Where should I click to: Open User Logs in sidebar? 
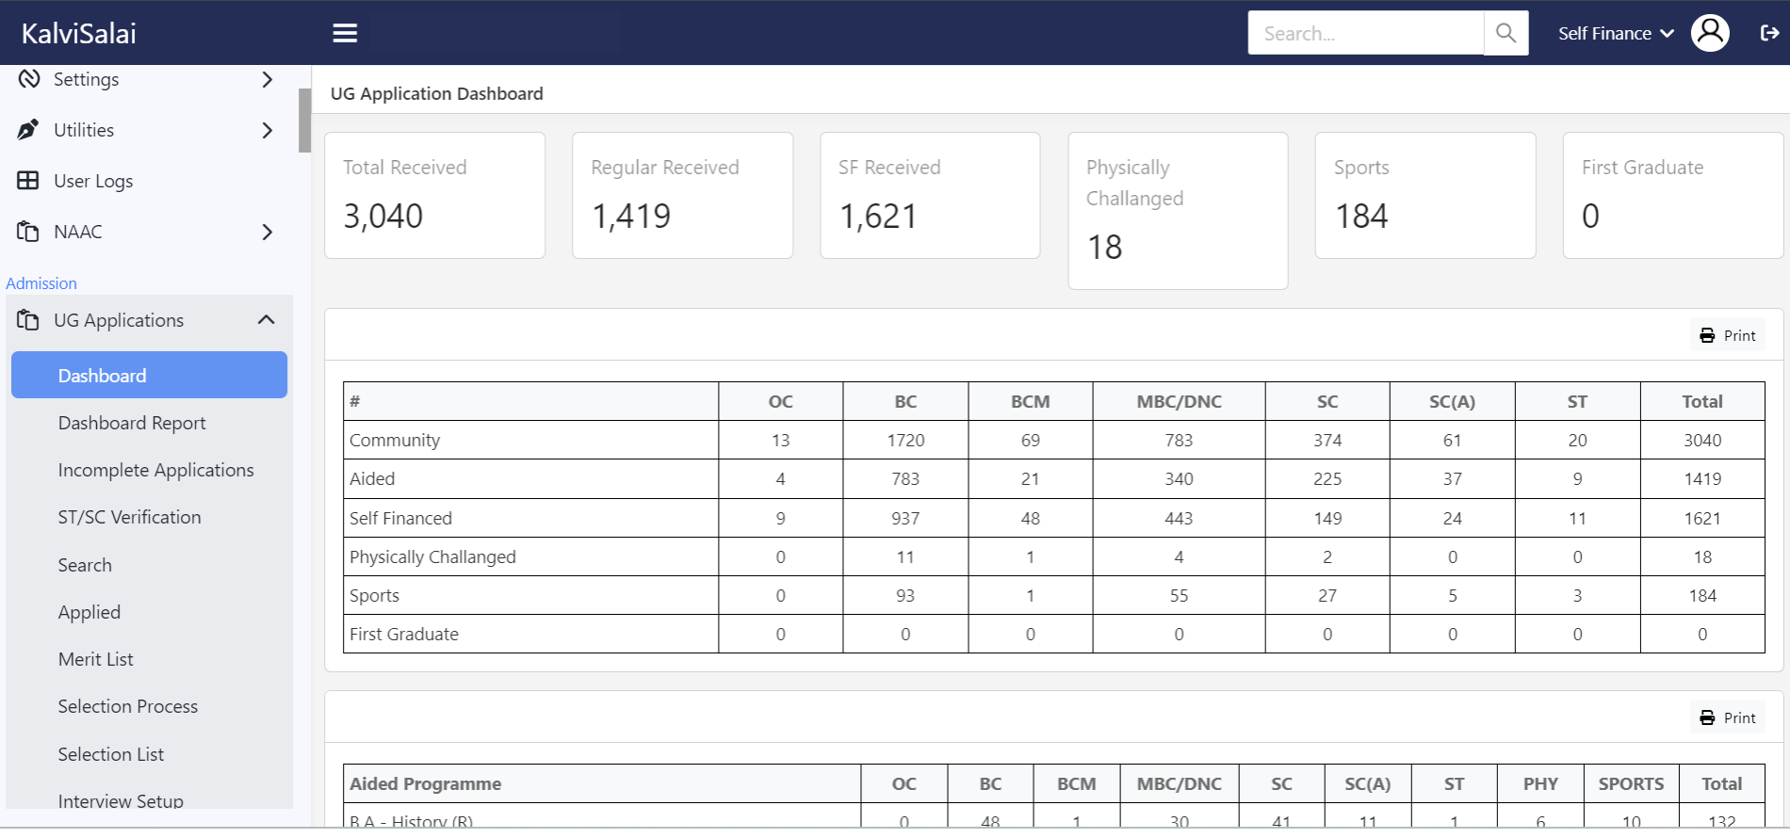coord(93,181)
